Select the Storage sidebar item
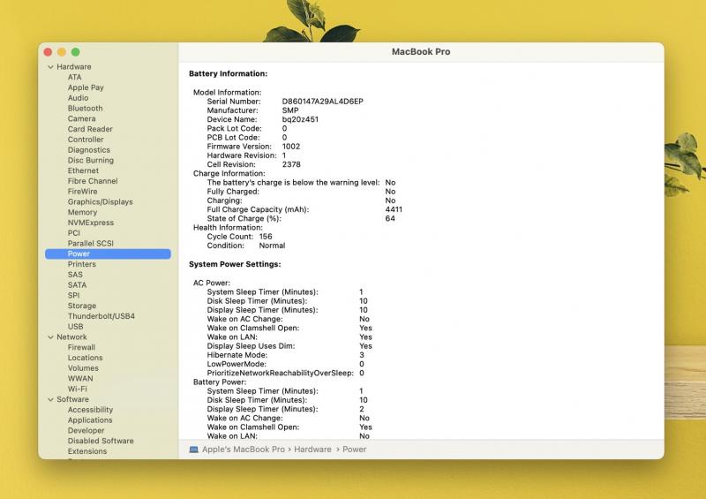This screenshot has width=706, height=499. 82,306
